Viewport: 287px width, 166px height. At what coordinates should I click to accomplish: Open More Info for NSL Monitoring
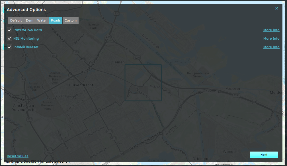click(x=271, y=39)
